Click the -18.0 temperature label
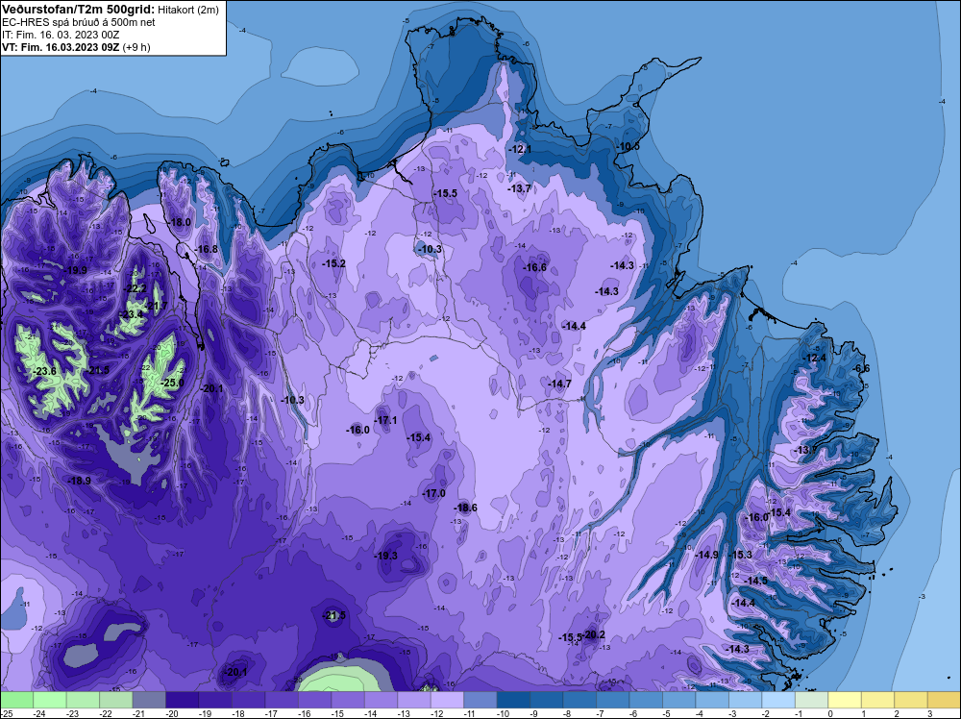The image size is (961, 719). (181, 222)
